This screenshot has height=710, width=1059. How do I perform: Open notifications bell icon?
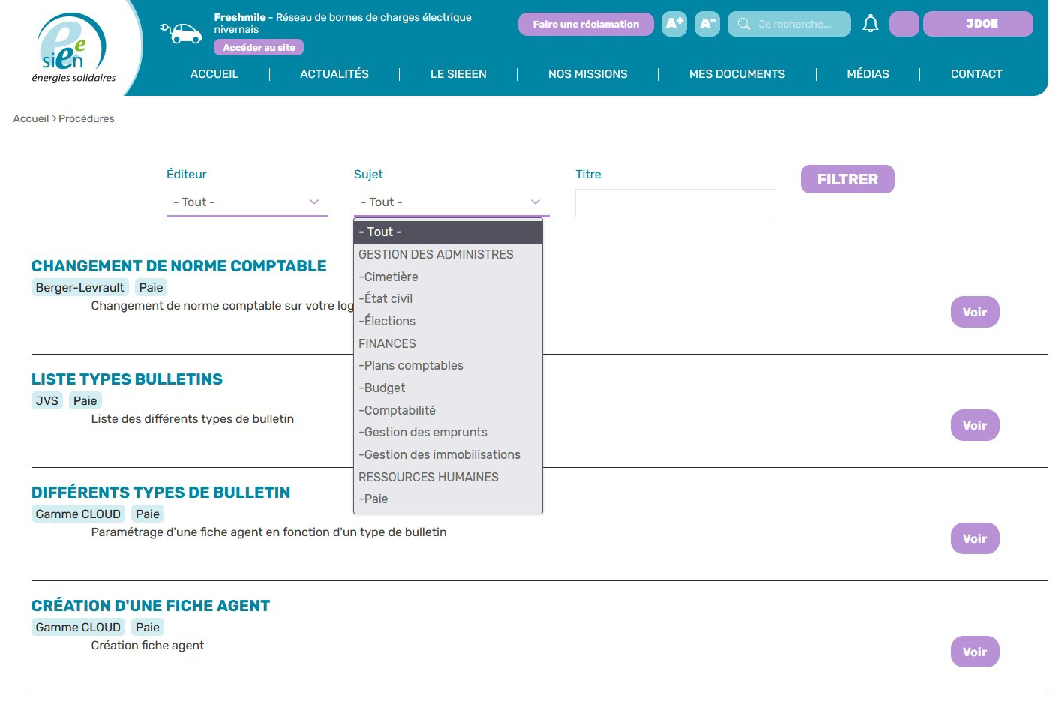click(870, 24)
